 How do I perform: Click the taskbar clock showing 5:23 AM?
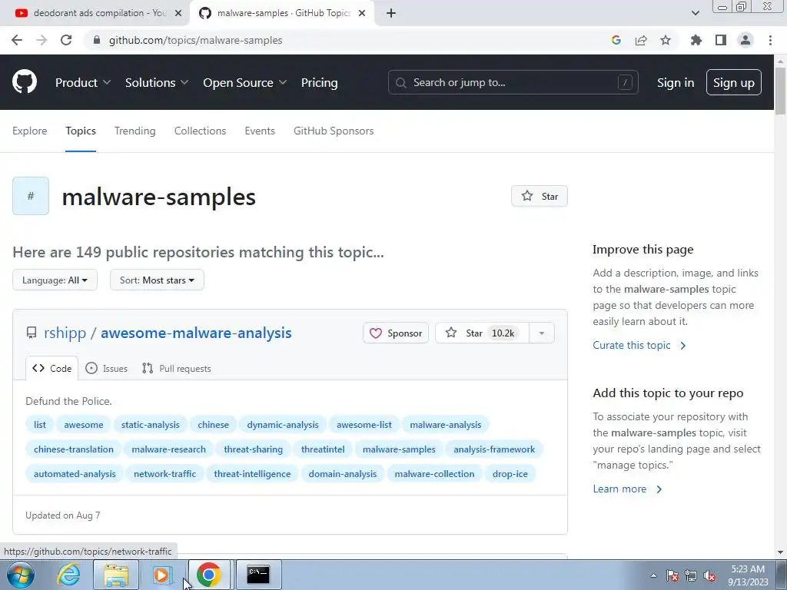click(x=748, y=575)
